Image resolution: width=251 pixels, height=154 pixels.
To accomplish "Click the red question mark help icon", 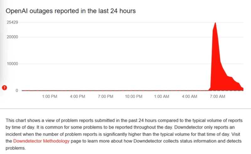I will pyautogui.click(x=4, y=88).
